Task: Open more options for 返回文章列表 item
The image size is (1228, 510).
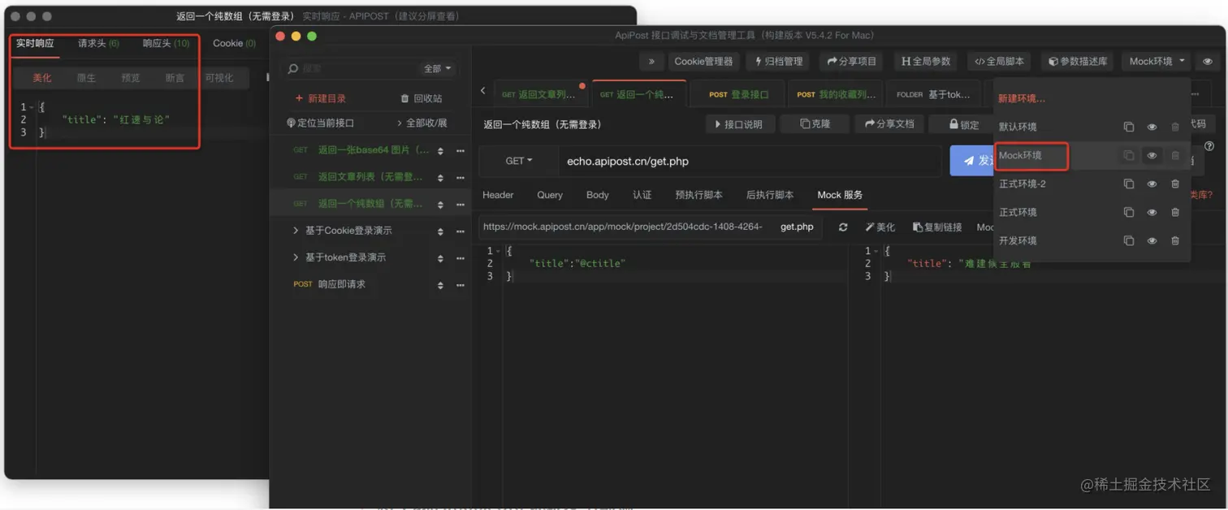Action: (460, 177)
